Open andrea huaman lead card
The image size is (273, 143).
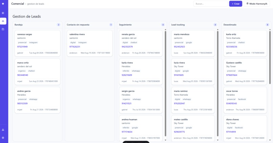point(141,128)
